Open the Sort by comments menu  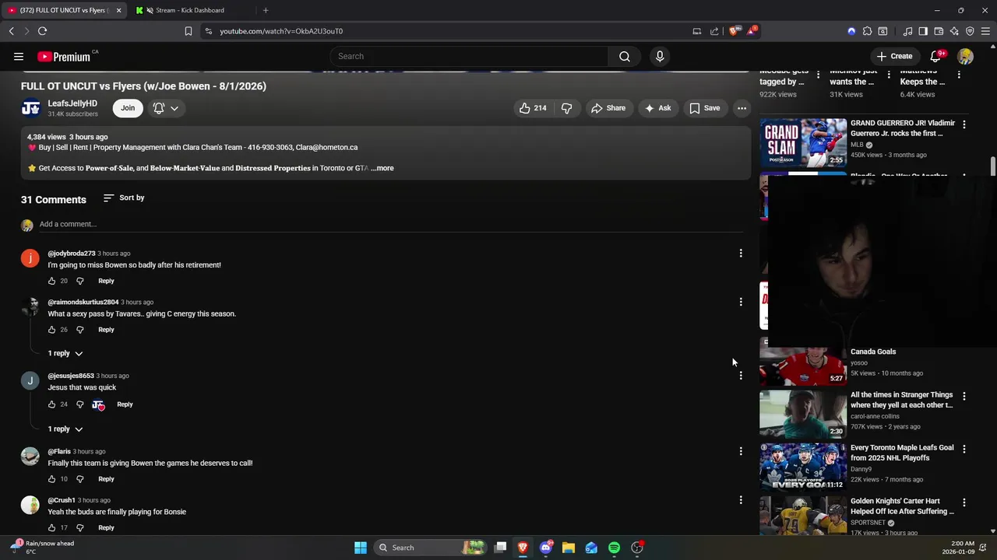click(124, 198)
